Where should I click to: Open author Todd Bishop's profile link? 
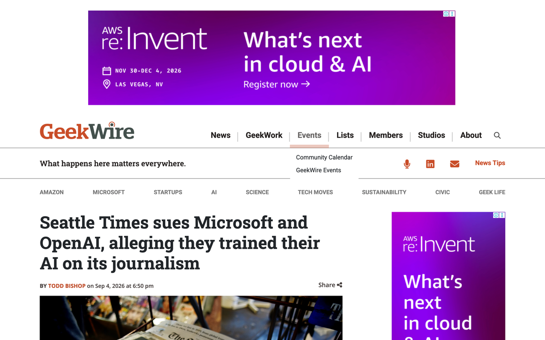(x=67, y=286)
